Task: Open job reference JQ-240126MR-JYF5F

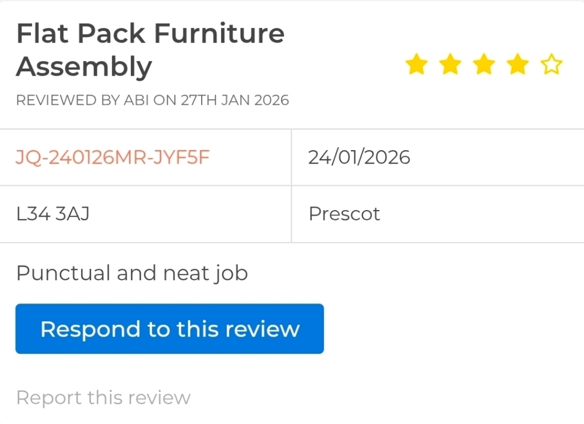Action: pyautogui.click(x=112, y=157)
